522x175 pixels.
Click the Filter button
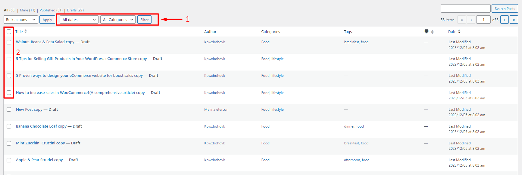[x=145, y=20]
